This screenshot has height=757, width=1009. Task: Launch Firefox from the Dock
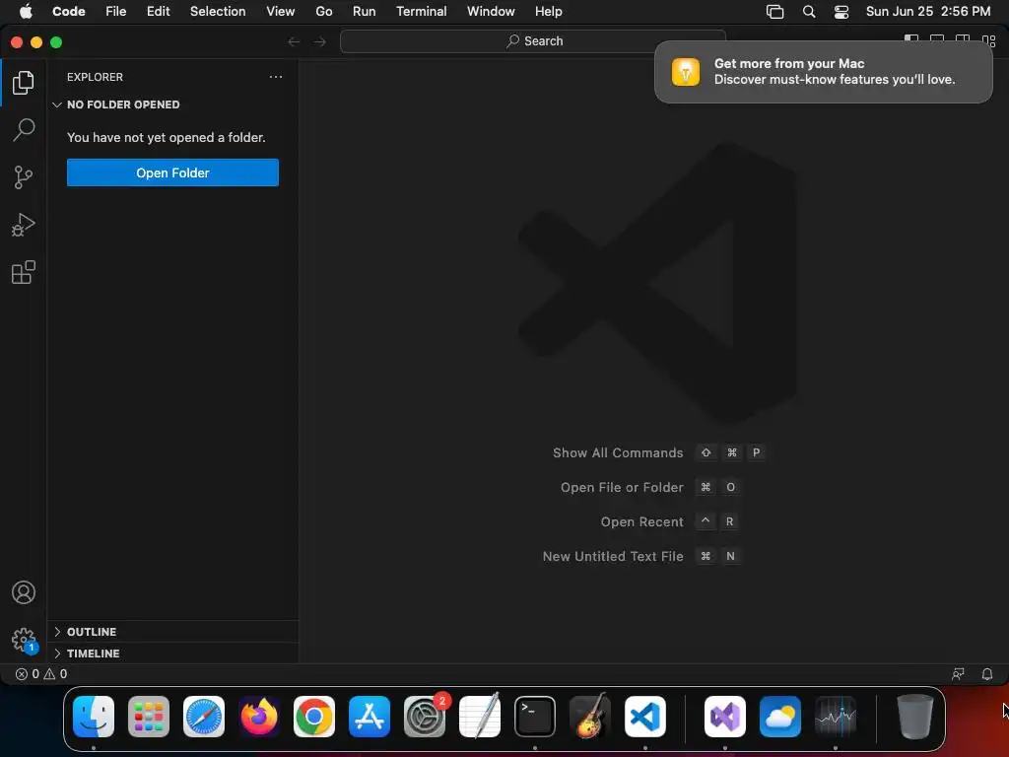pos(259,717)
